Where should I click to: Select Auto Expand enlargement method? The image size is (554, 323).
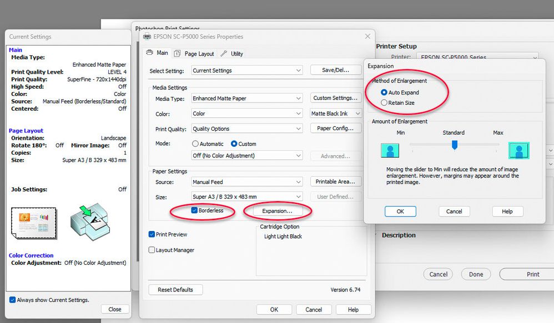pos(384,93)
